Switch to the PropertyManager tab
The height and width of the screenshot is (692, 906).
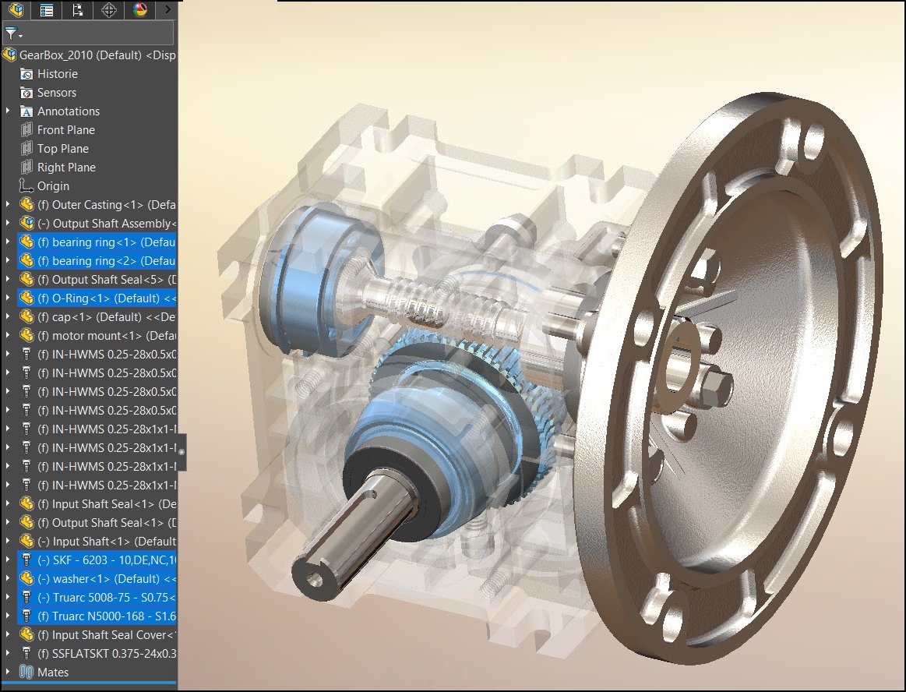click(46, 9)
